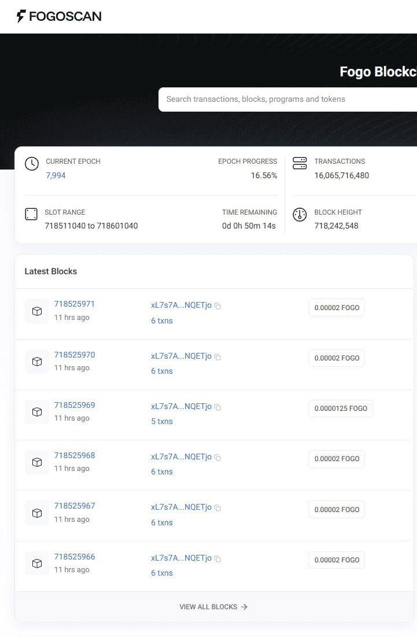This screenshot has width=417, height=637.
Task: Click the FOGOSCAN logo
Action: pyautogui.click(x=59, y=16)
